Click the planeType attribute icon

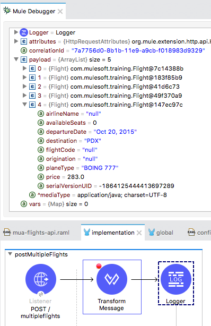click(x=41, y=168)
